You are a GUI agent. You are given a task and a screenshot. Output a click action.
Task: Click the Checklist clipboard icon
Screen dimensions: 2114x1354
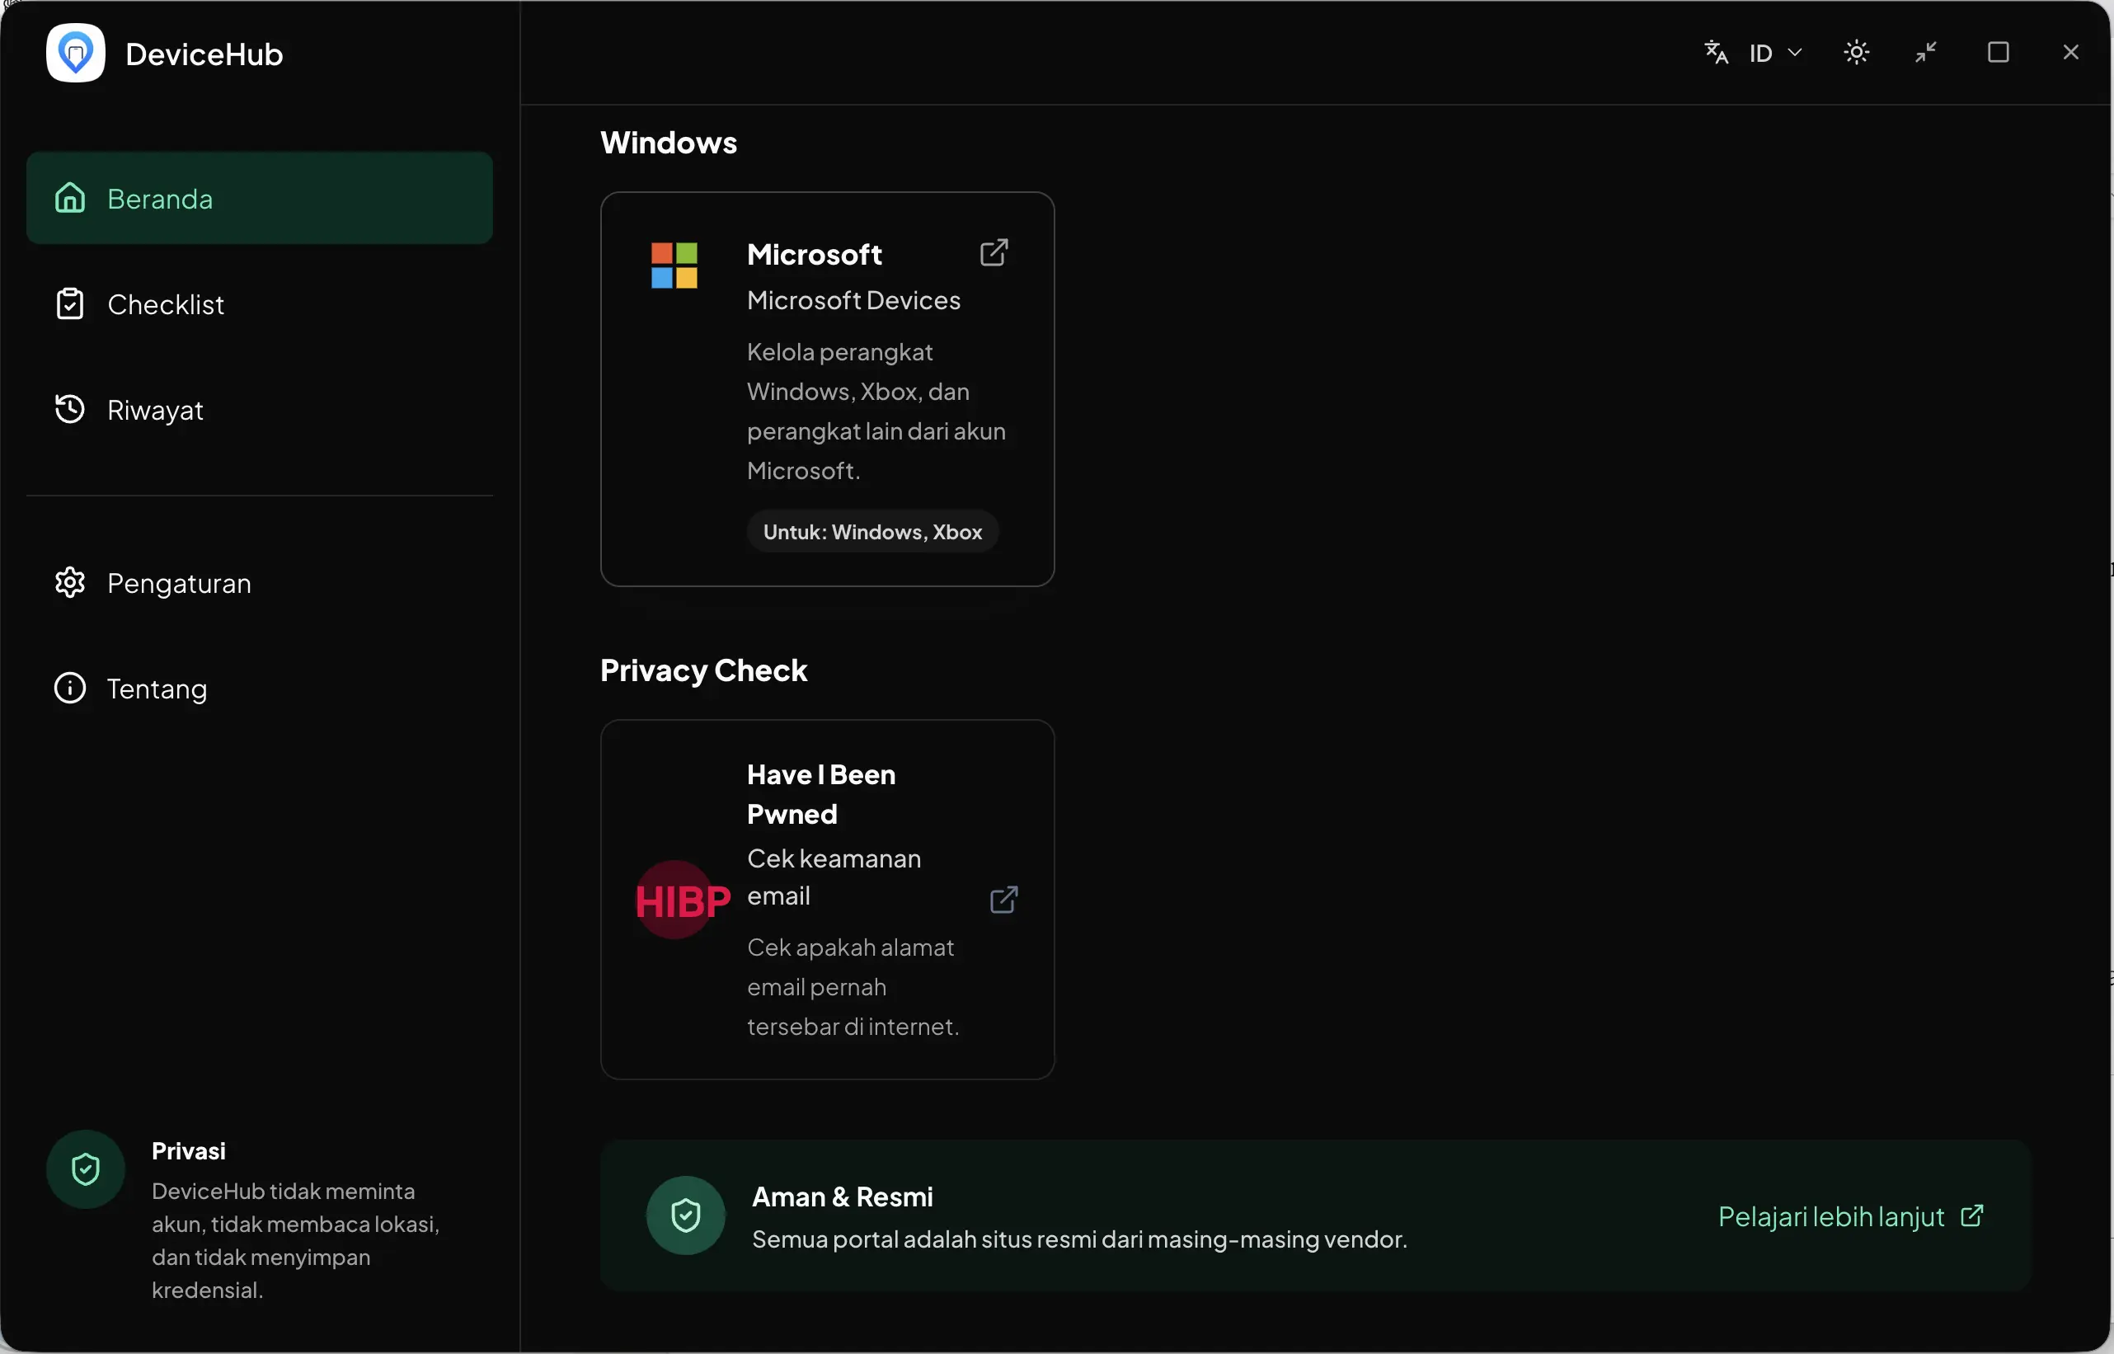pyautogui.click(x=70, y=304)
